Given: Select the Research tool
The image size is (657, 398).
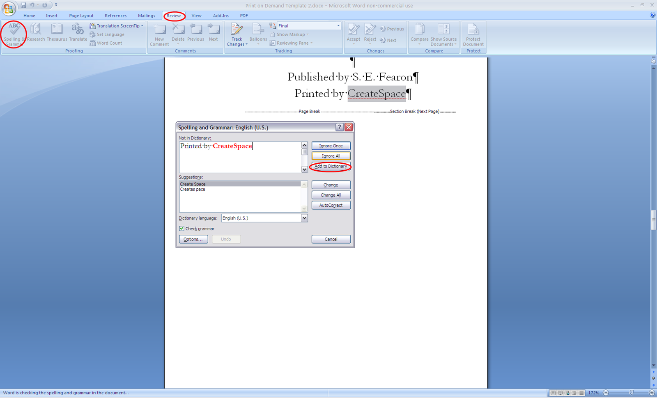Looking at the screenshot, I should [x=36, y=33].
